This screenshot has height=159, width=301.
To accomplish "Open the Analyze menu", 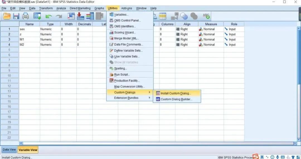I will pyautogui.click(x=61, y=8).
